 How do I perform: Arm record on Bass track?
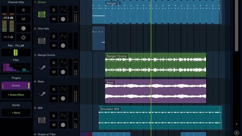coord(63,98)
